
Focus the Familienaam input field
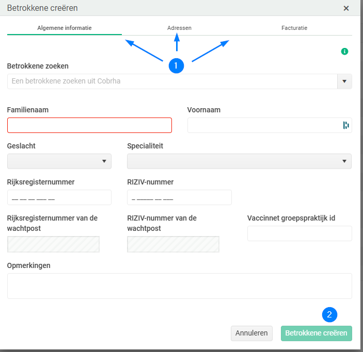click(89, 125)
